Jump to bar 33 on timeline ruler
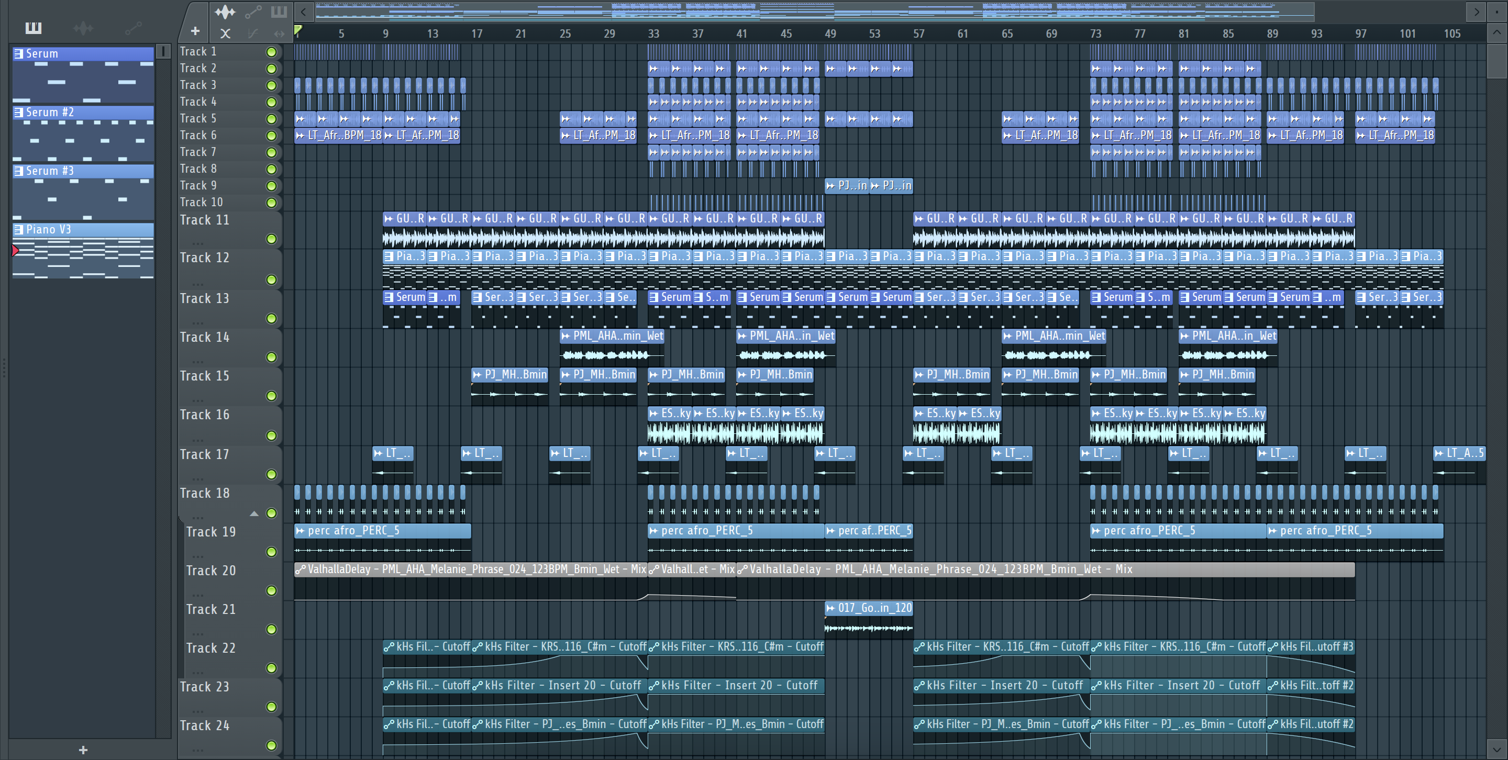1508x760 pixels. (653, 34)
